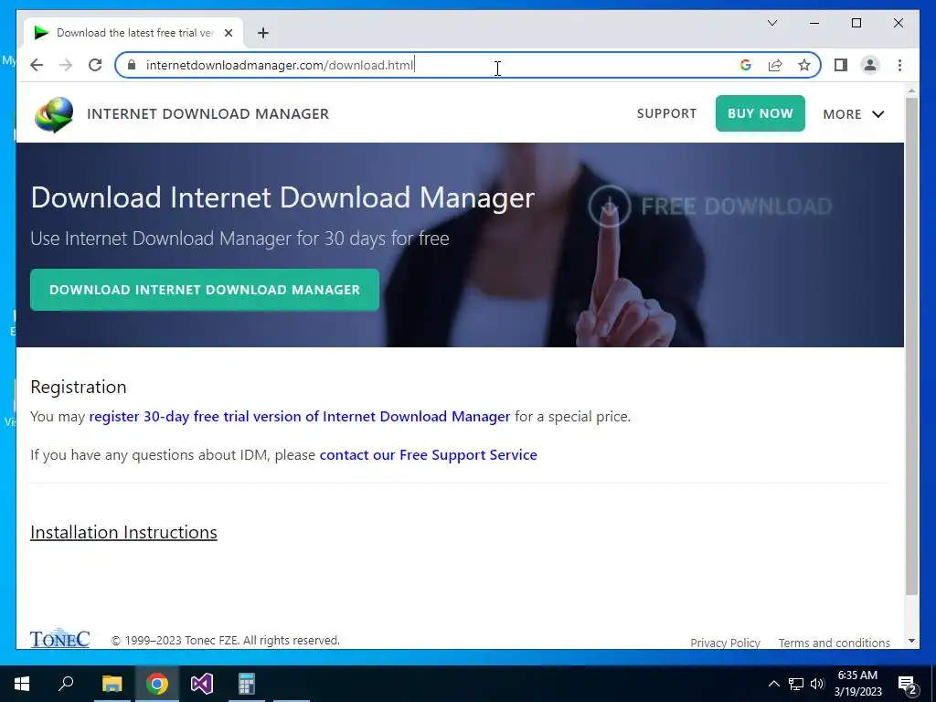Click the Internet Download Manager globe logo

pyautogui.click(x=54, y=114)
